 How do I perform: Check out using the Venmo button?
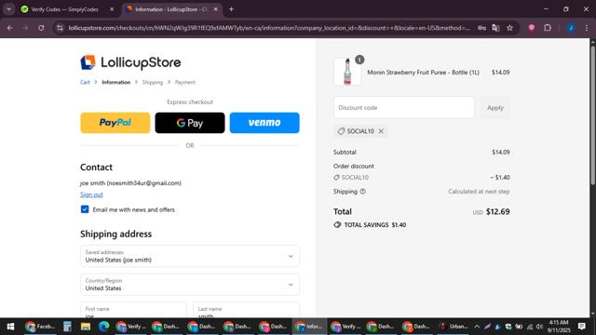coord(264,123)
